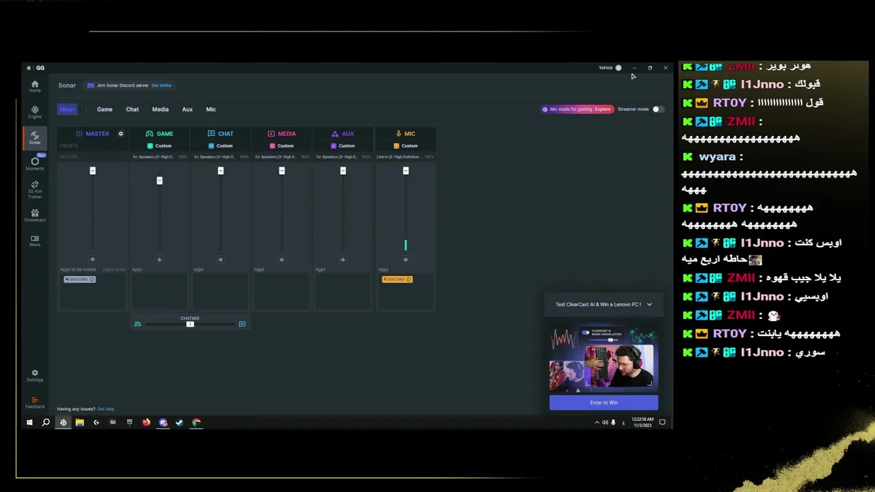Open the 3D Aim Trainer
Viewport: 875px width, 492px height.
pyautogui.click(x=35, y=190)
